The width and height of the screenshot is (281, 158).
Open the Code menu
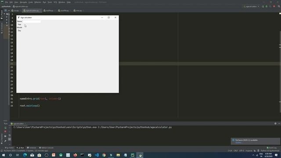(31, 2)
